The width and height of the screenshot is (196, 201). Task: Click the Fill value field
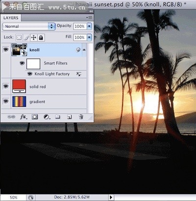click(x=80, y=37)
